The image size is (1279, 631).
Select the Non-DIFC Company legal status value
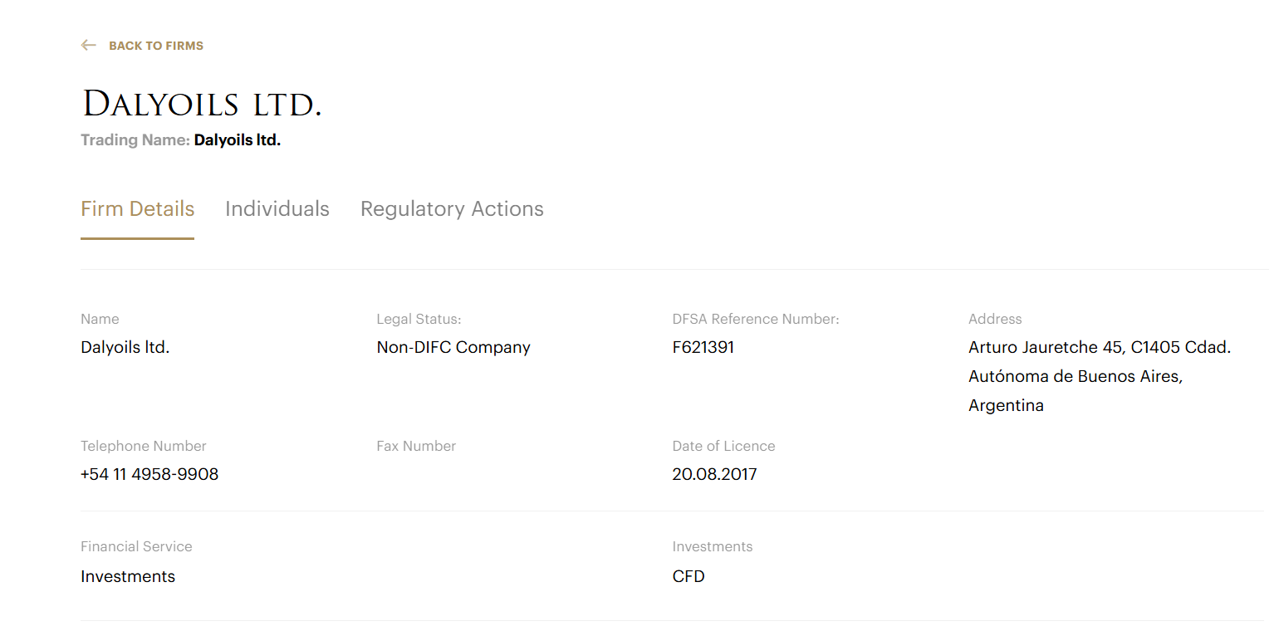[x=453, y=347]
